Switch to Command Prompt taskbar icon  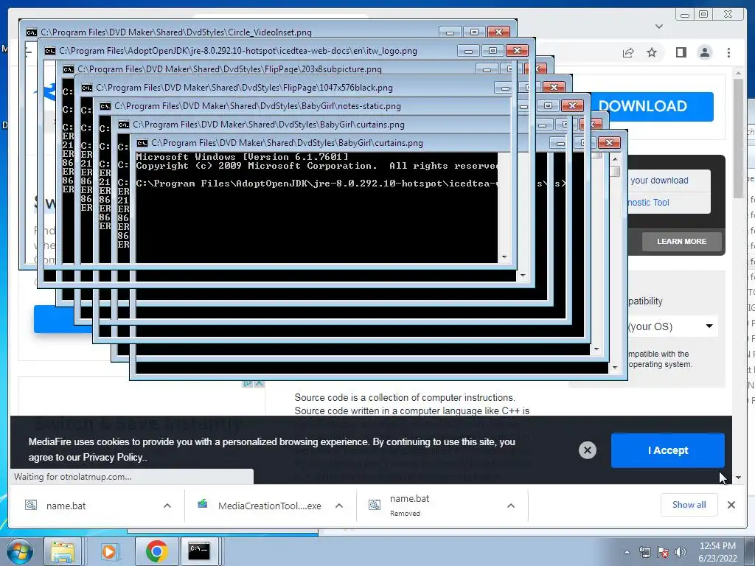[x=199, y=551]
